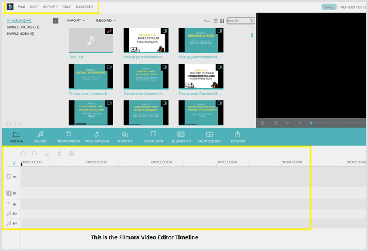Add a new album folder
This screenshot has width=368, height=251.
point(9,124)
